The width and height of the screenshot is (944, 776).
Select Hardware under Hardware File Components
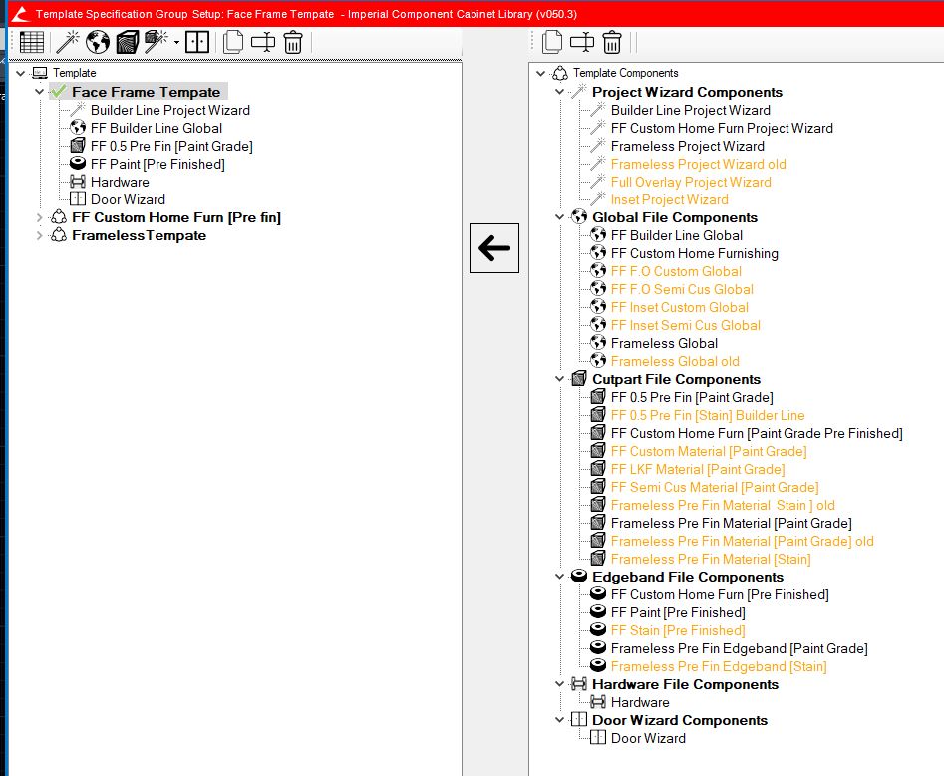pos(640,702)
